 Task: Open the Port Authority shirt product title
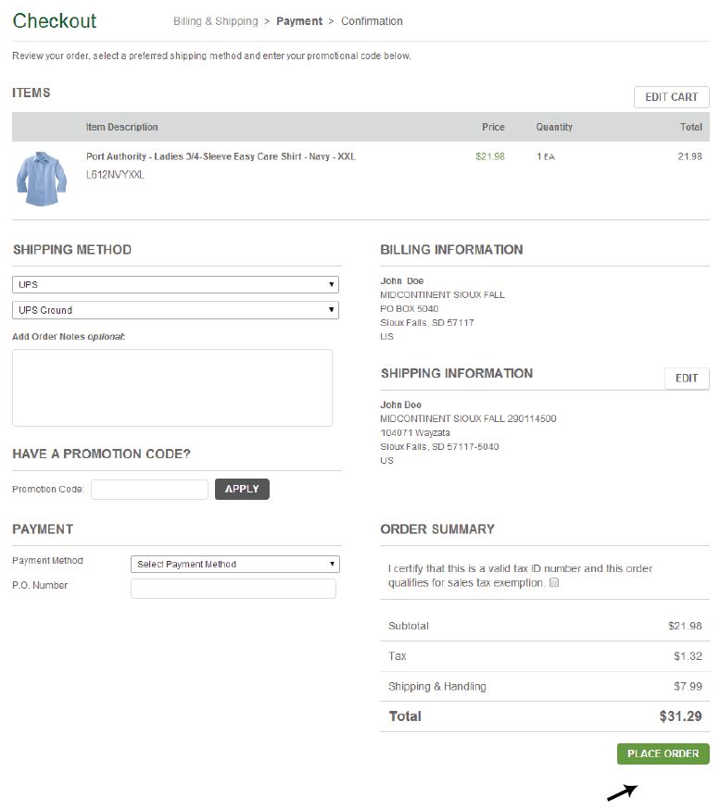tap(221, 156)
